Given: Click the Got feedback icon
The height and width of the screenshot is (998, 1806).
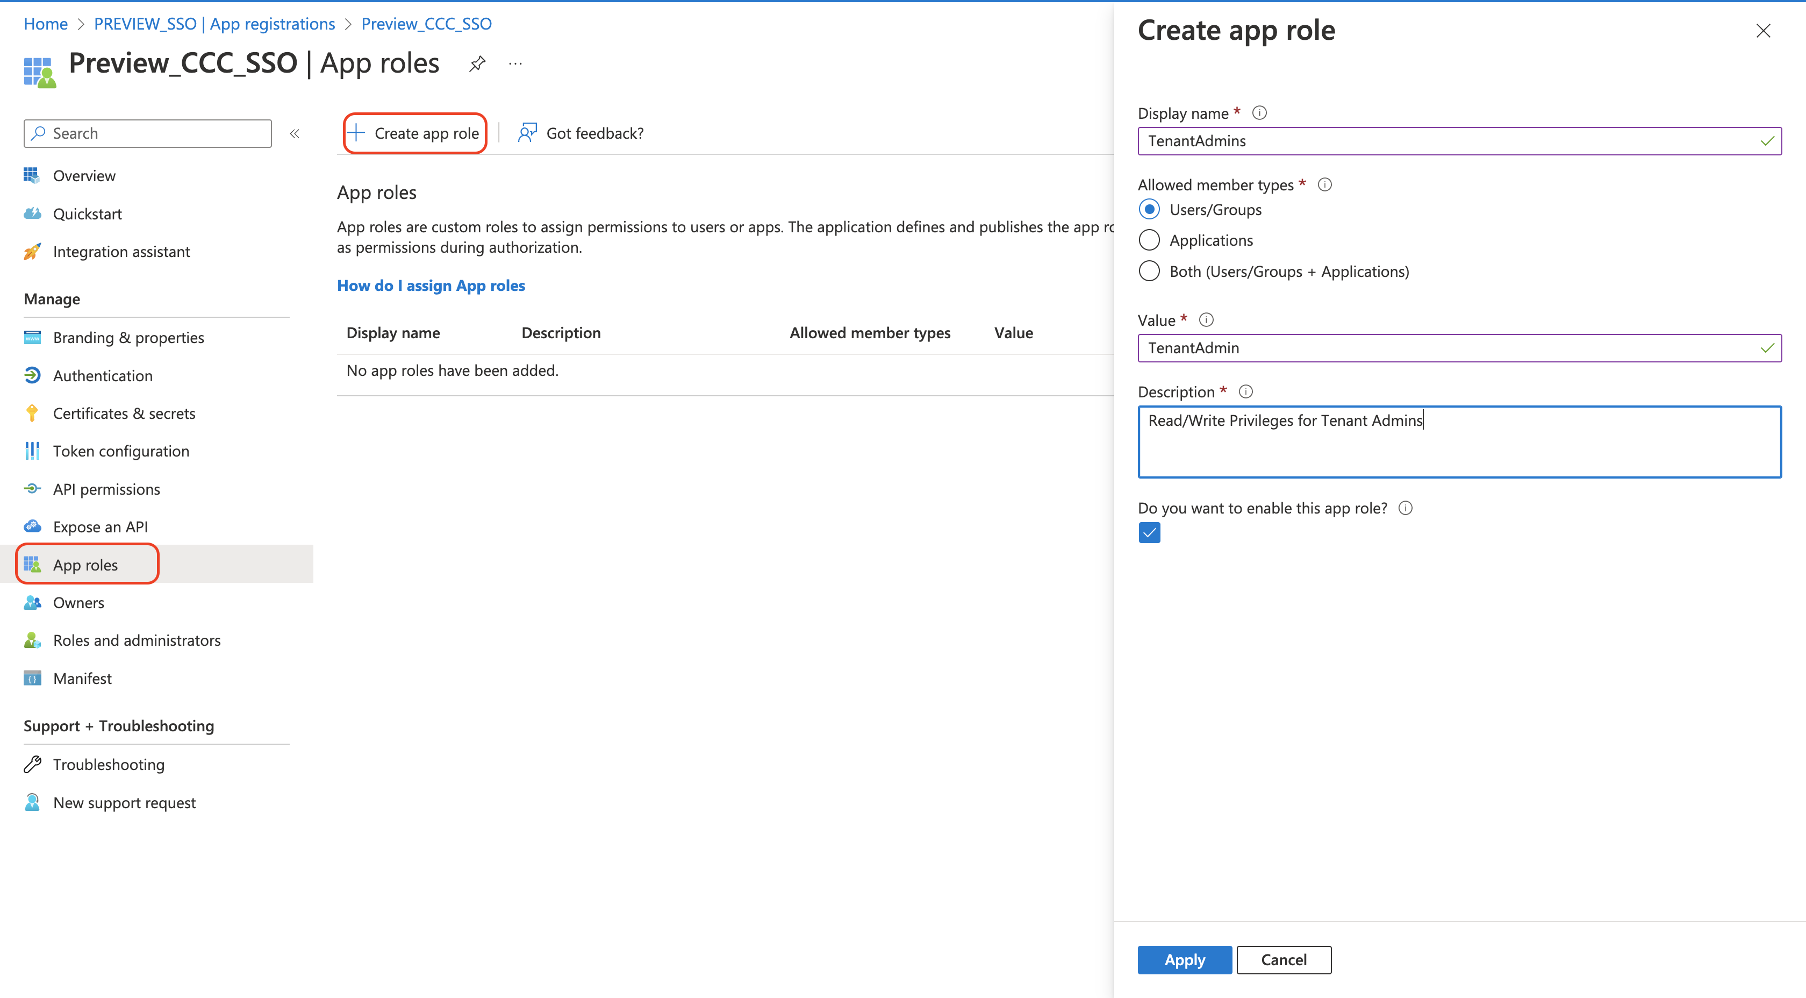Looking at the screenshot, I should [x=527, y=133].
